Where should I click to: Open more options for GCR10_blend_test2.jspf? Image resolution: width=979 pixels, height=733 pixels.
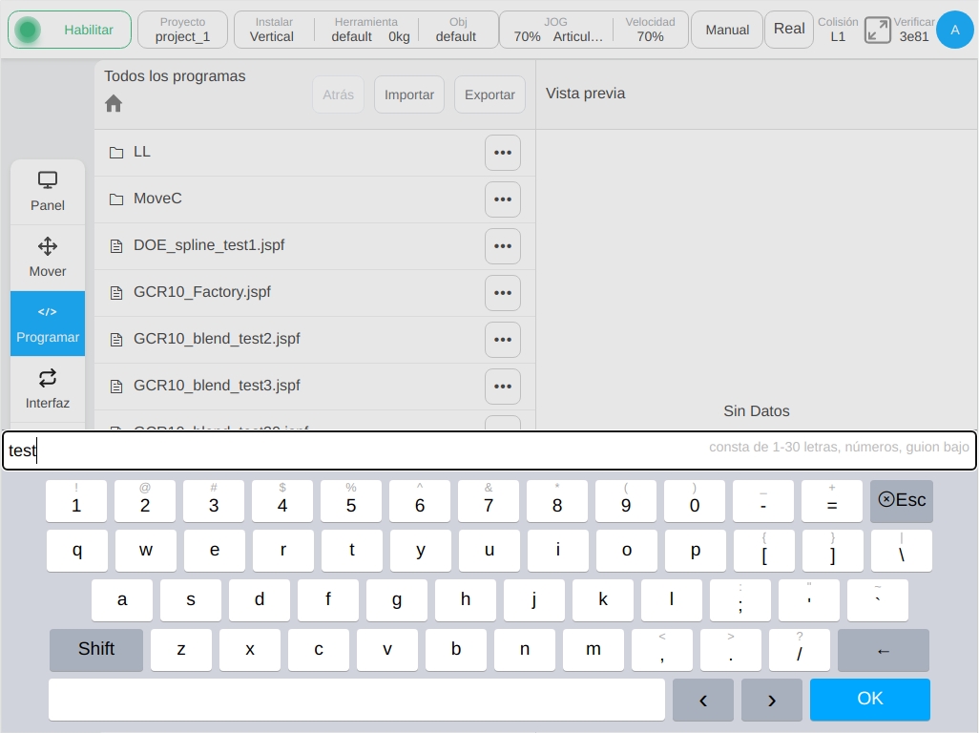[503, 340]
